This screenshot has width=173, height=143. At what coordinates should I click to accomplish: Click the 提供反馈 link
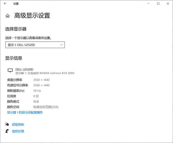(18, 131)
